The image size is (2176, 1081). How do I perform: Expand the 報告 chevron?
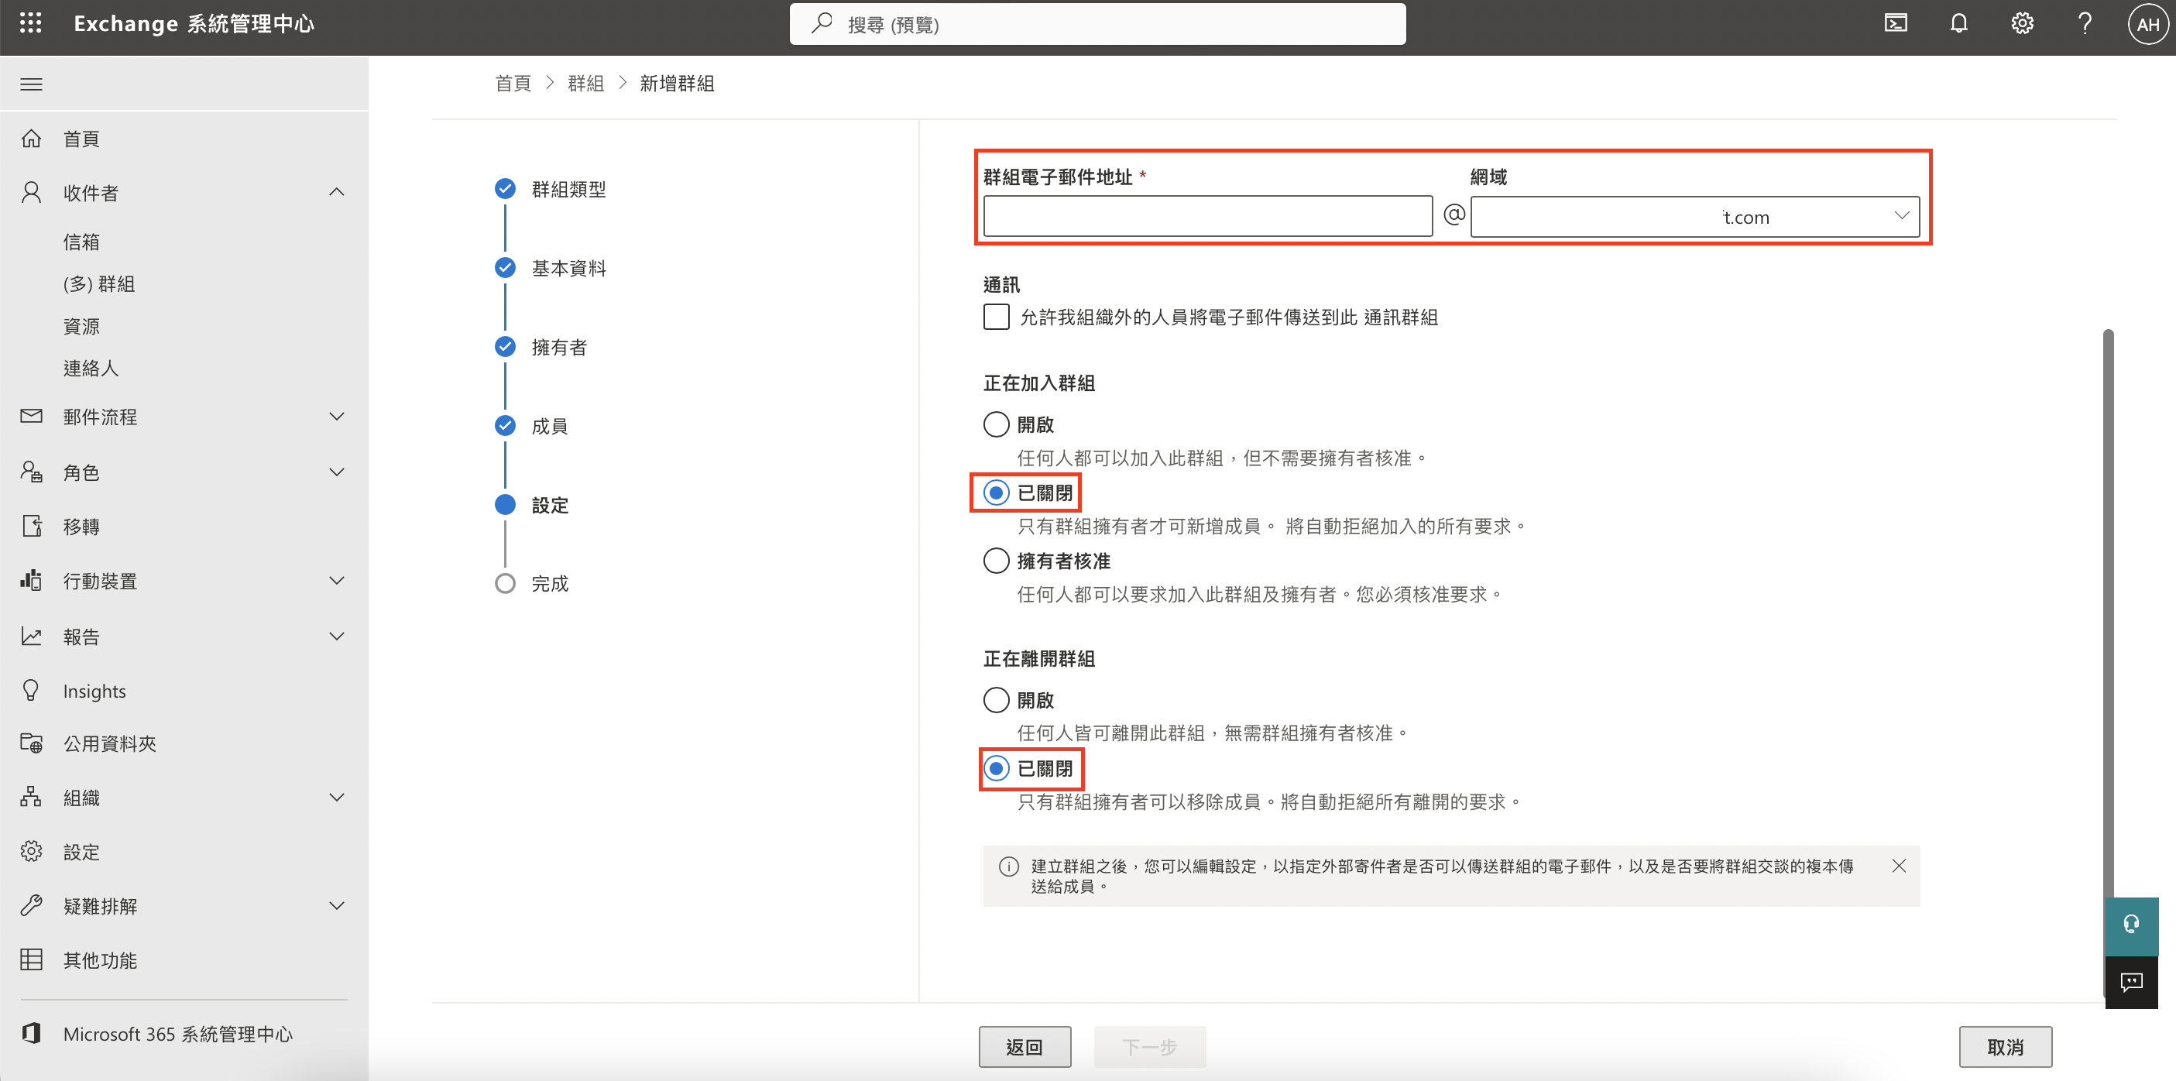tap(336, 636)
